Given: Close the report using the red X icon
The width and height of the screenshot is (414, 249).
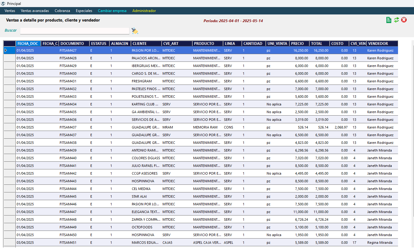Looking at the screenshot, I should pyautogui.click(x=404, y=20).
